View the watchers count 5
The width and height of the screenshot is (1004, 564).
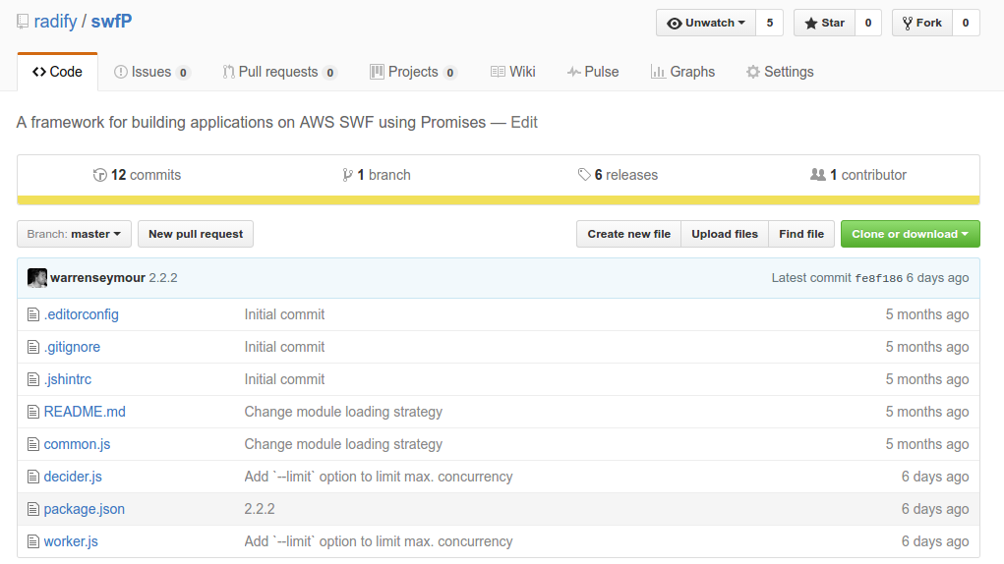[770, 23]
